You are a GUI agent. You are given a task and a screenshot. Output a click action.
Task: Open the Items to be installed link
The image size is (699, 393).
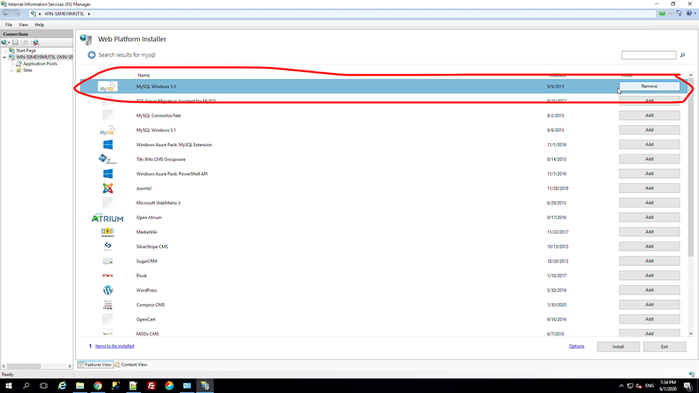115,346
